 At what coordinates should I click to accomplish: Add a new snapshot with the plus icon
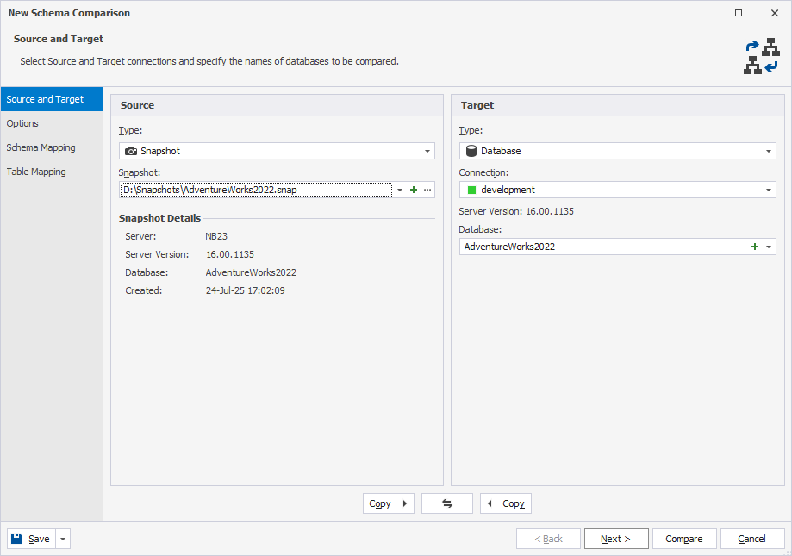tap(413, 189)
